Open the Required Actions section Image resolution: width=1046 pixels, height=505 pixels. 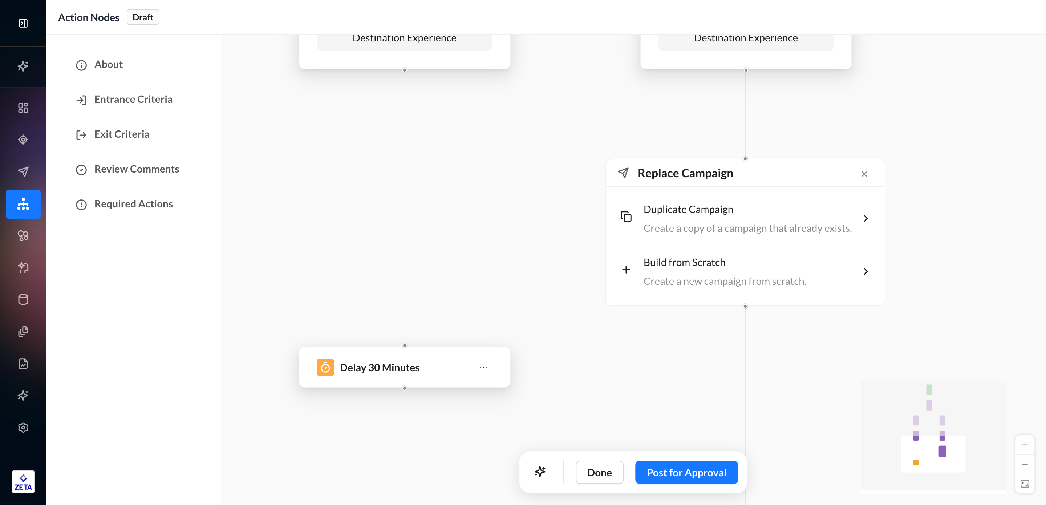click(133, 204)
